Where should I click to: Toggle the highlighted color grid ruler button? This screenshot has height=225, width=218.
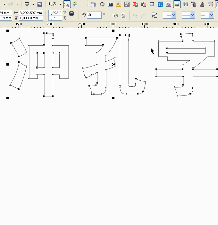click(177, 4)
